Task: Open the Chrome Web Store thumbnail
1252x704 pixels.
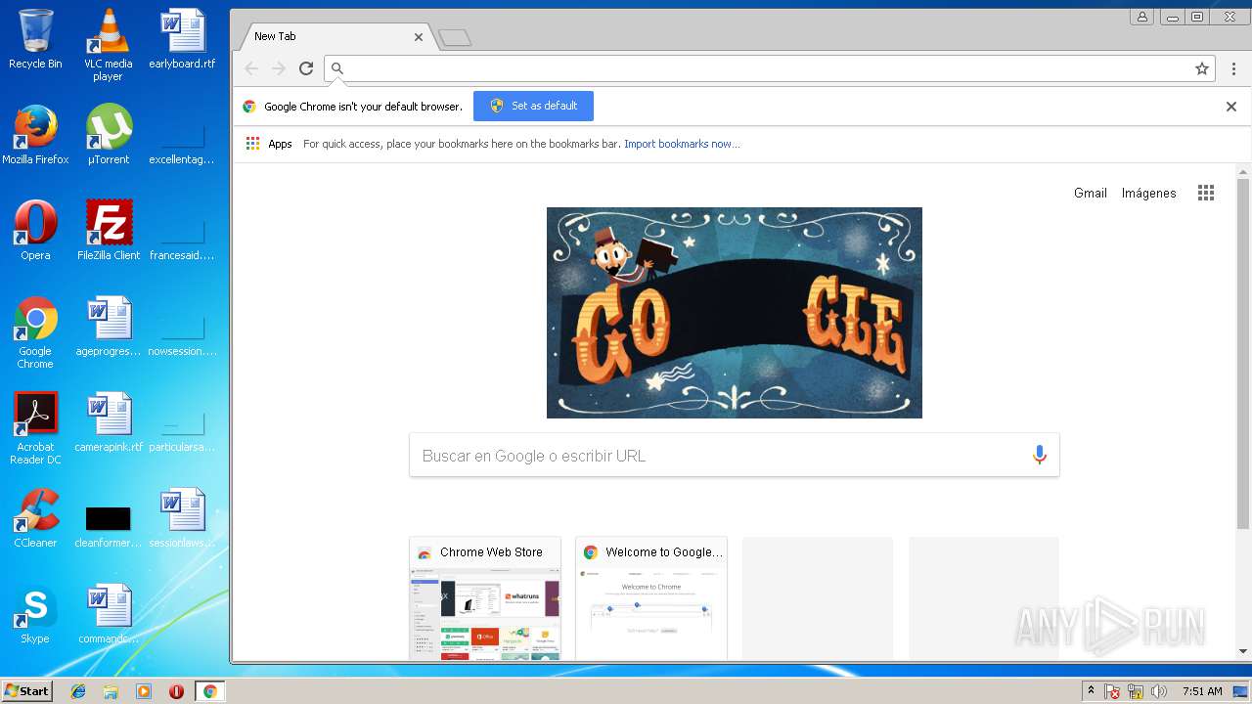Action: click(485, 598)
